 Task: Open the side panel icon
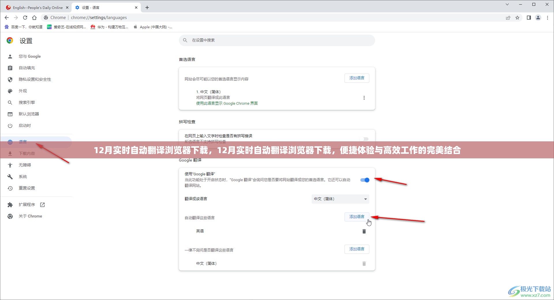click(x=529, y=18)
